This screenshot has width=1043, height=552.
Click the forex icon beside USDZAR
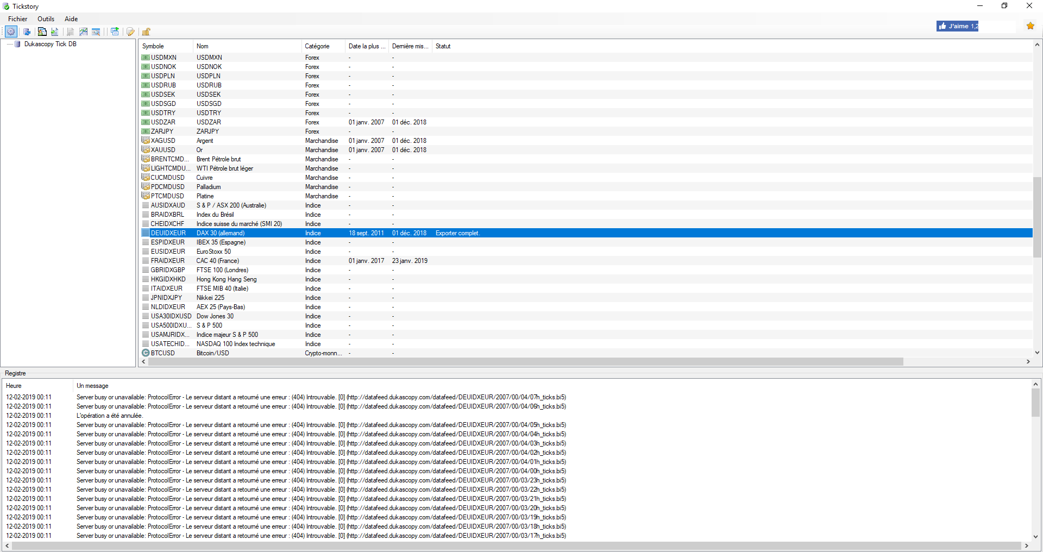[146, 122]
